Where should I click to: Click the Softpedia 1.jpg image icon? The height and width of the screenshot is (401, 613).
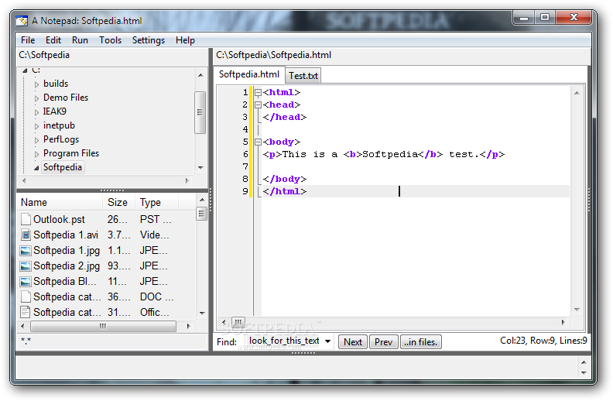tap(26, 250)
